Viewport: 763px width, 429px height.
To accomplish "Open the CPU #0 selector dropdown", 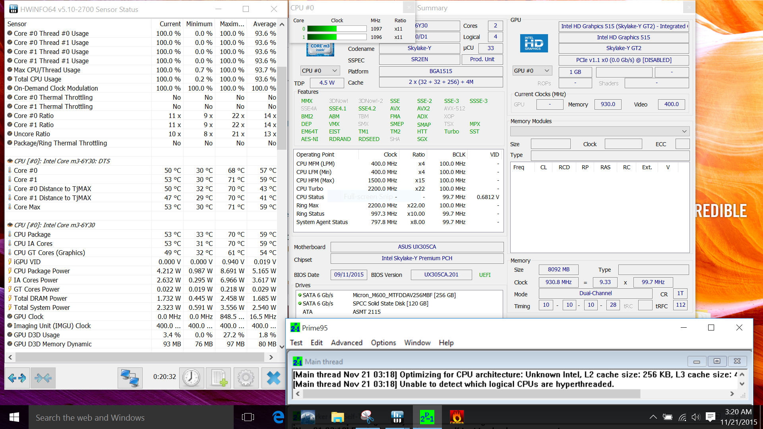I will coord(320,71).
